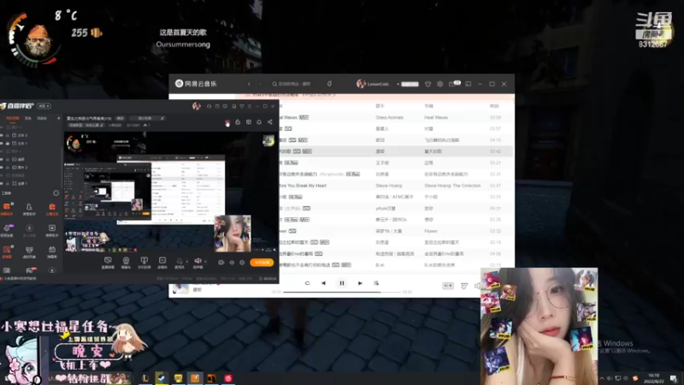684x385 pixels.
Task: Toggle microphone in streaming app bottom bar
Action: pyautogui.click(x=179, y=262)
